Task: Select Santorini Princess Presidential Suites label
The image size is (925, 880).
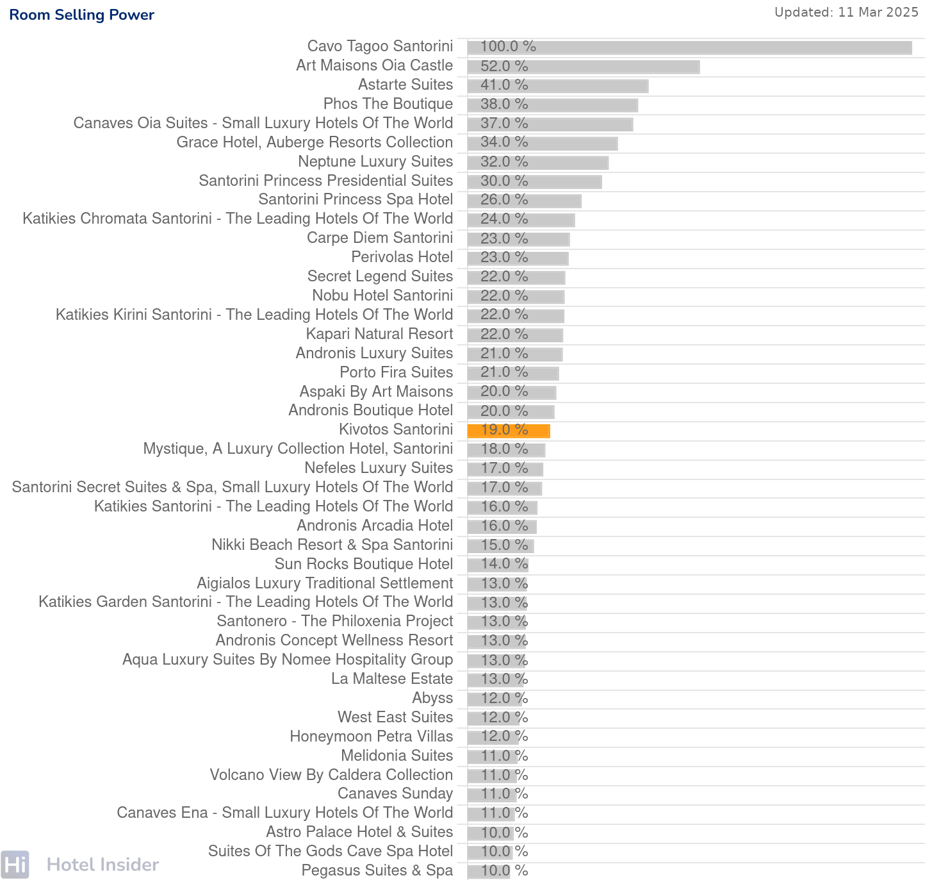Action: [325, 181]
